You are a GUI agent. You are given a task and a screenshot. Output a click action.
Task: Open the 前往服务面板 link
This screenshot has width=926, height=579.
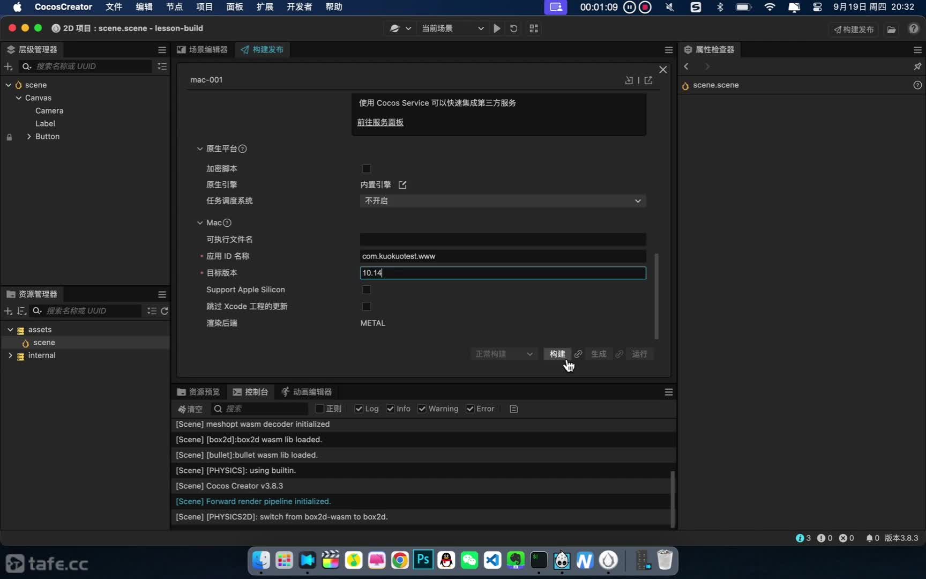380,123
